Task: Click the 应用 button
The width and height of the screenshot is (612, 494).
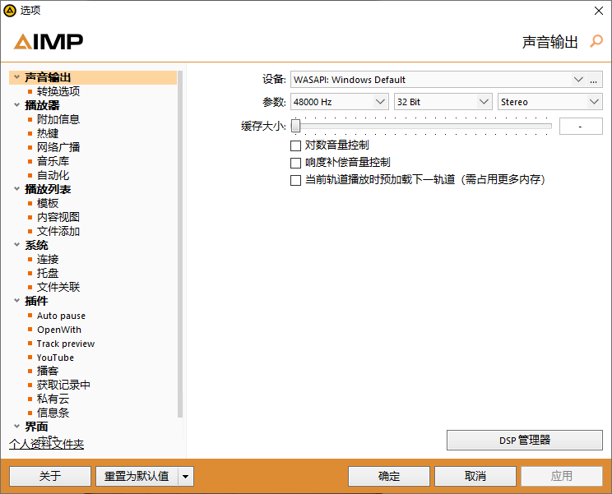Action: click(562, 476)
